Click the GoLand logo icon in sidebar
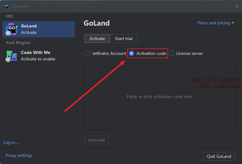Image resolution: width=242 pixels, height=164 pixels. (x=12, y=29)
